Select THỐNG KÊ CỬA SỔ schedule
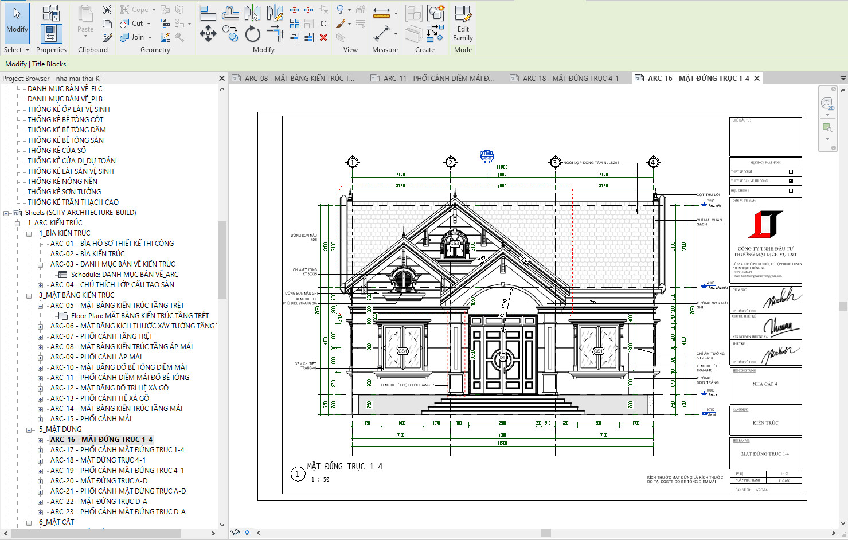 tap(57, 151)
